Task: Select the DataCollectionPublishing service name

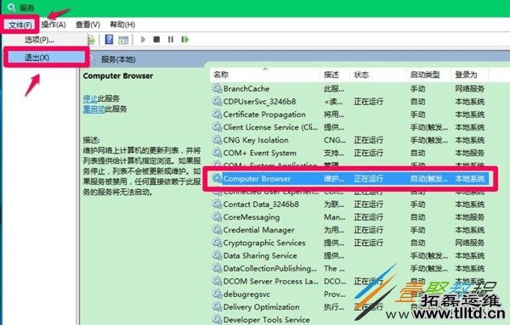Action: (x=270, y=268)
